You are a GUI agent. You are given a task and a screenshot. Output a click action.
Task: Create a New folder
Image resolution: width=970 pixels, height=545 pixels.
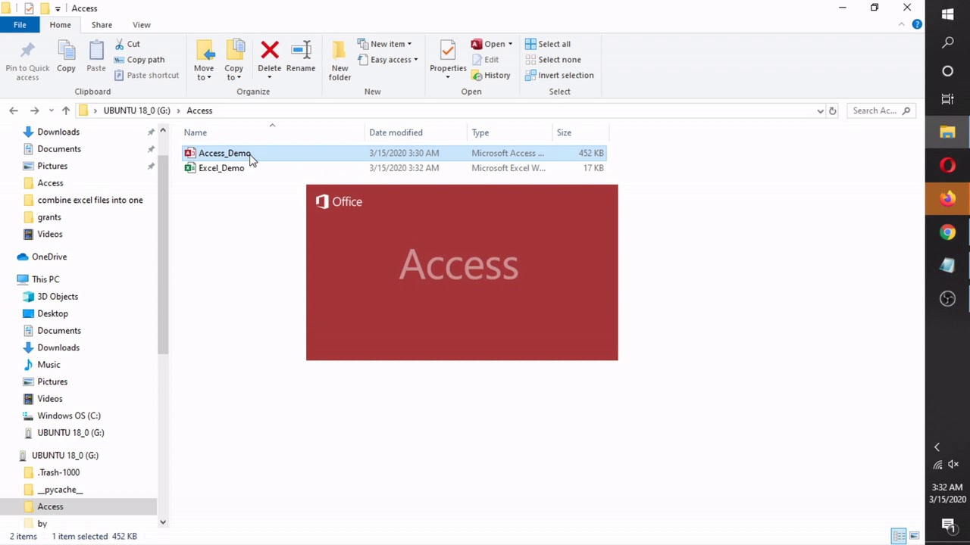339,61
